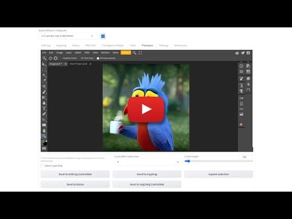Click the red YouTube play button

pos(146,109)
